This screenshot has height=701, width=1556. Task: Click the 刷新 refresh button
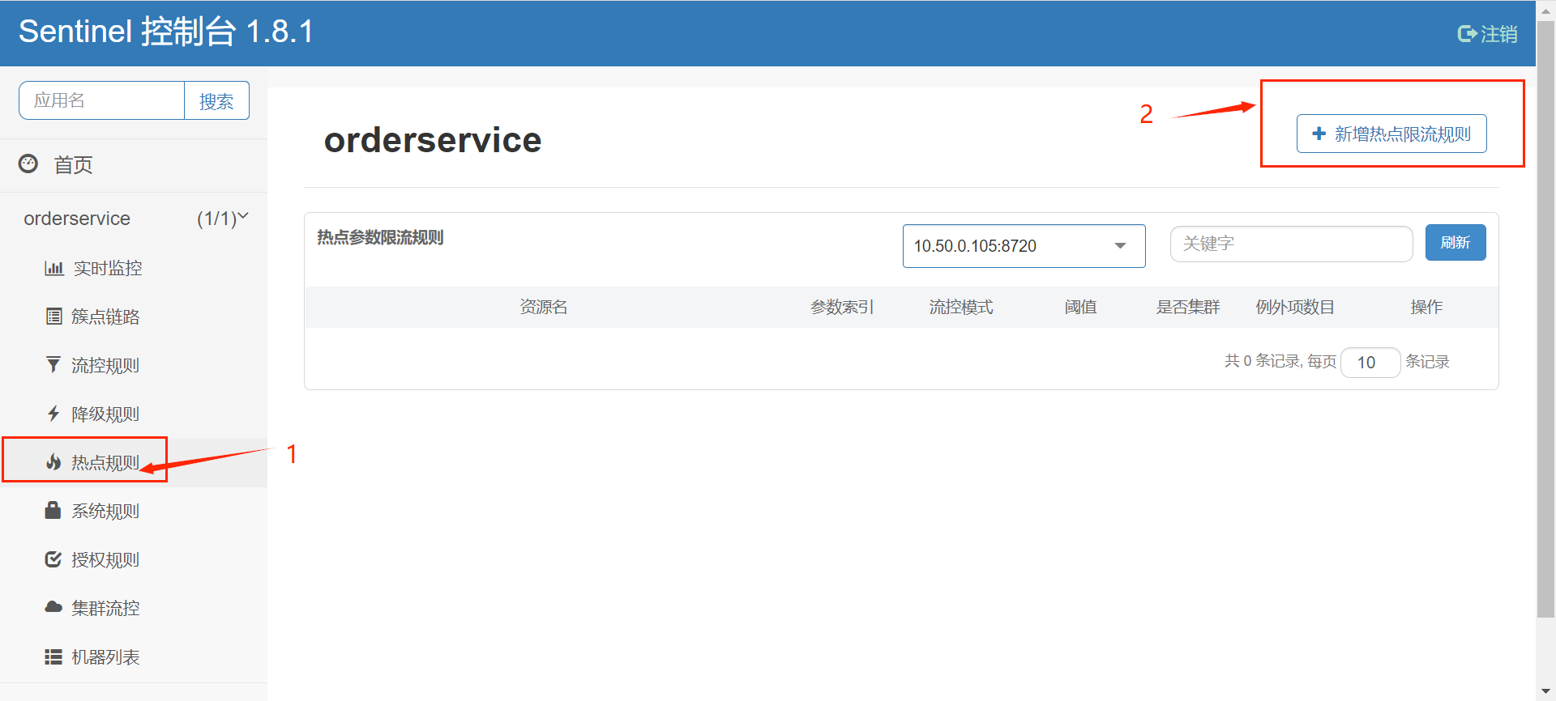pyautogui.click(x=1456, y=242)
